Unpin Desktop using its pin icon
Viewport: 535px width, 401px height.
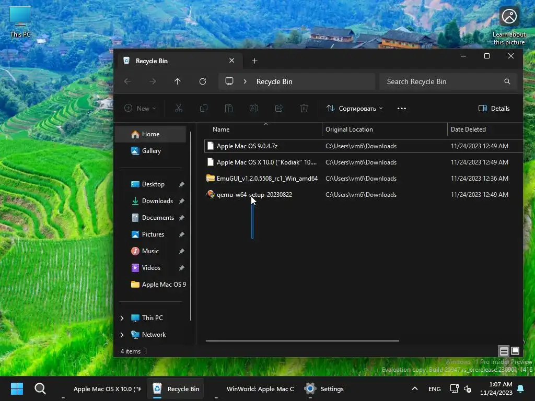pos(181,184)
